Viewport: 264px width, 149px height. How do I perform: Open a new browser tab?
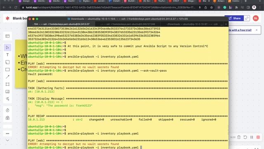(246, 1)
